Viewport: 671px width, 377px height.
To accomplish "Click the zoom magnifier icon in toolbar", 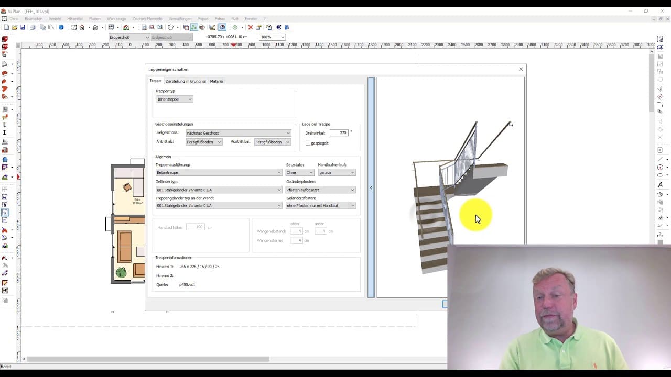I will click(x=160, y=27).
